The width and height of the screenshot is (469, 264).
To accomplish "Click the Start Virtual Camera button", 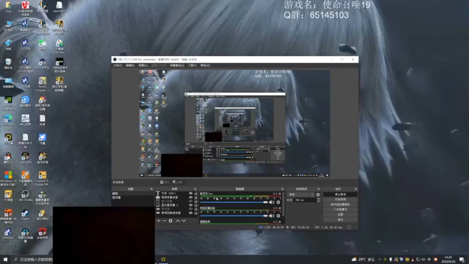I will pos(341,205).
